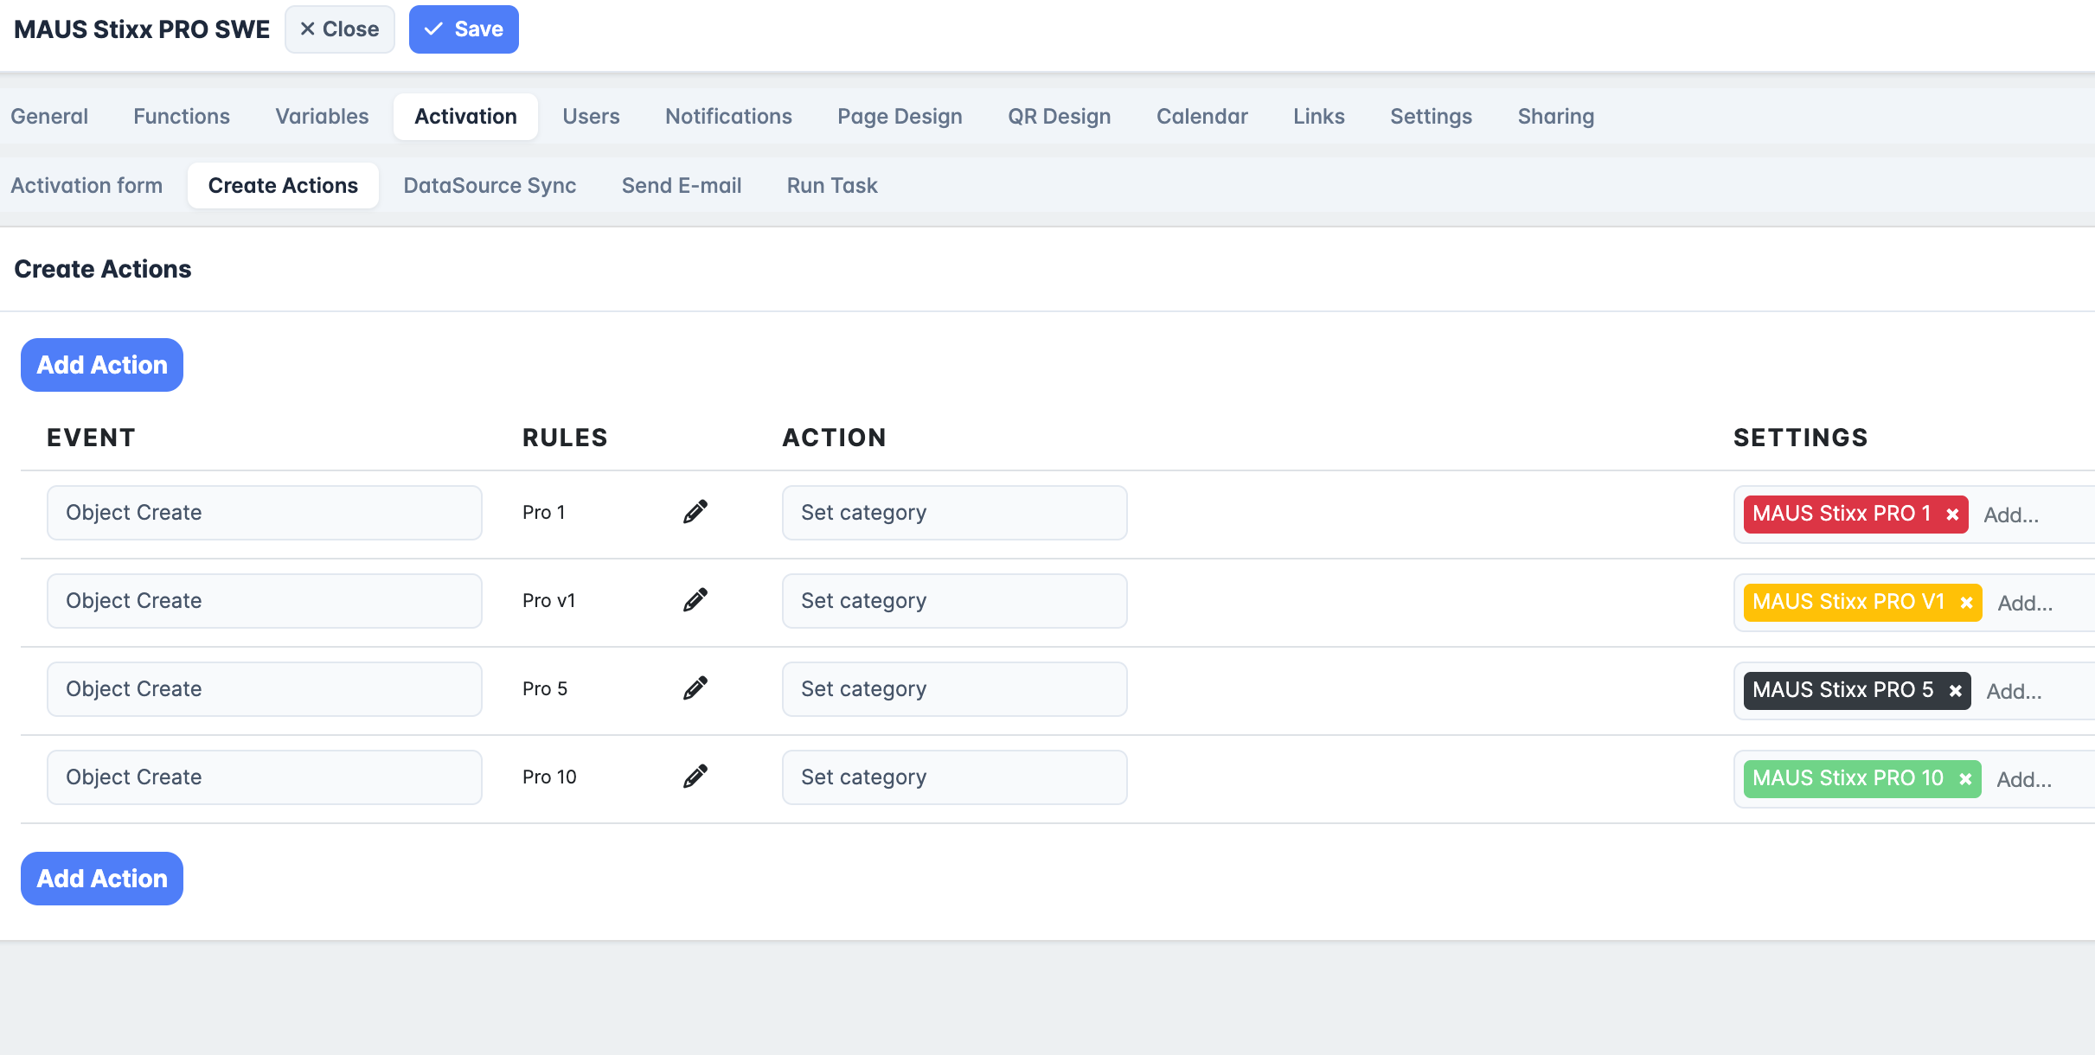
Task: Open the first row Object Create dropdown
Action: pos(264,513)
